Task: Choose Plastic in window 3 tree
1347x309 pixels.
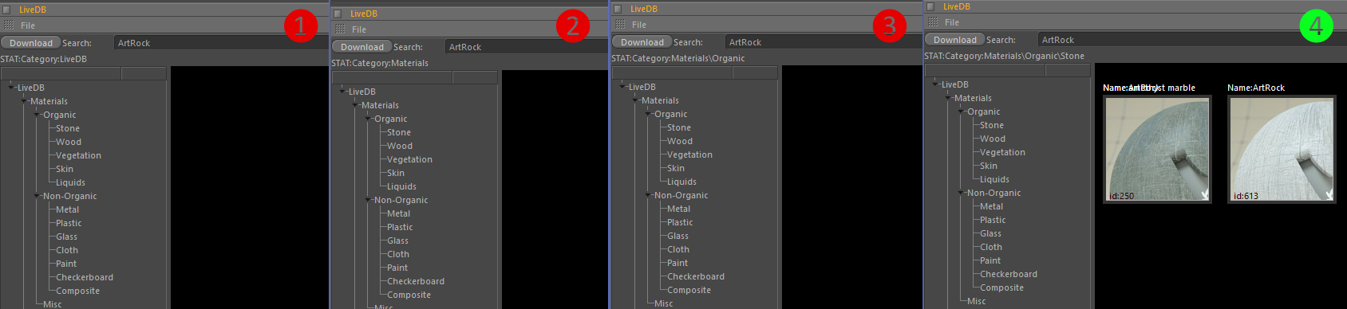Action: (x=680, y=222)
